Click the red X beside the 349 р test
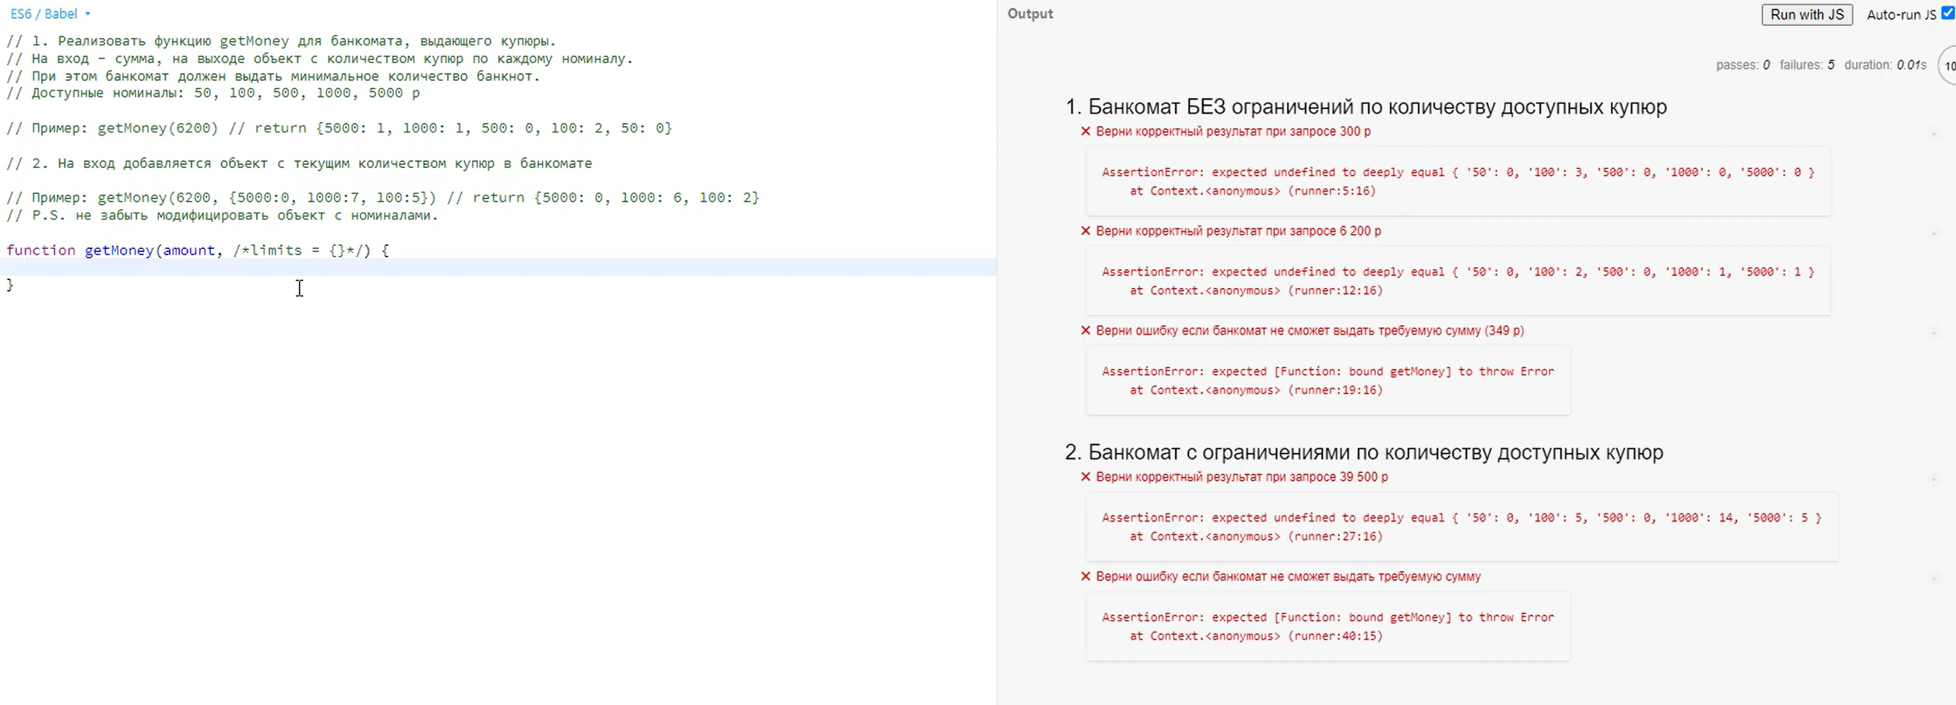 coord(1085,331)
